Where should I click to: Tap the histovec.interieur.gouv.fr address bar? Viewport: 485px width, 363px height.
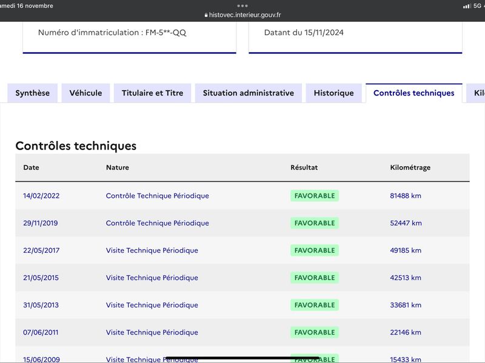[x=242, y=15]
